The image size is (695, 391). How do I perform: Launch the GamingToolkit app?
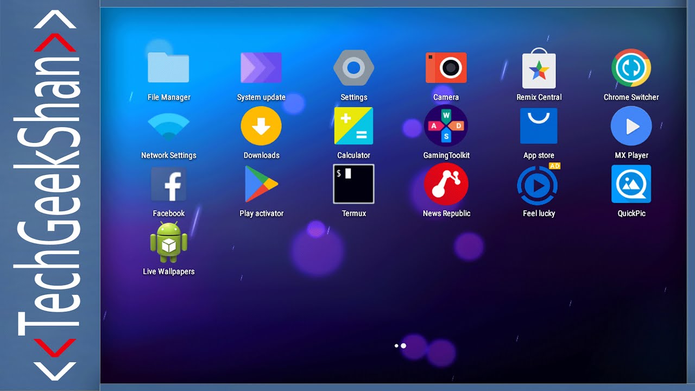pos(446,126)
